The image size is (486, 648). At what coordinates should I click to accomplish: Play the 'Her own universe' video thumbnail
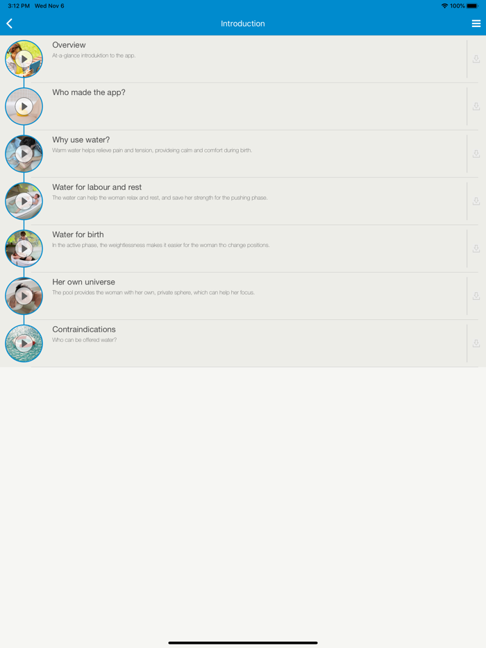point(24,296)
